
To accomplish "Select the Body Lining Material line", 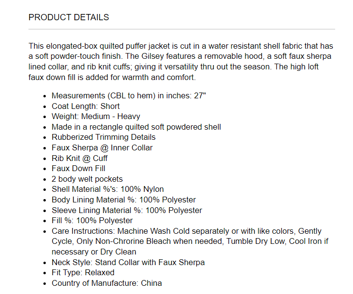I will (x=123, y=200).
